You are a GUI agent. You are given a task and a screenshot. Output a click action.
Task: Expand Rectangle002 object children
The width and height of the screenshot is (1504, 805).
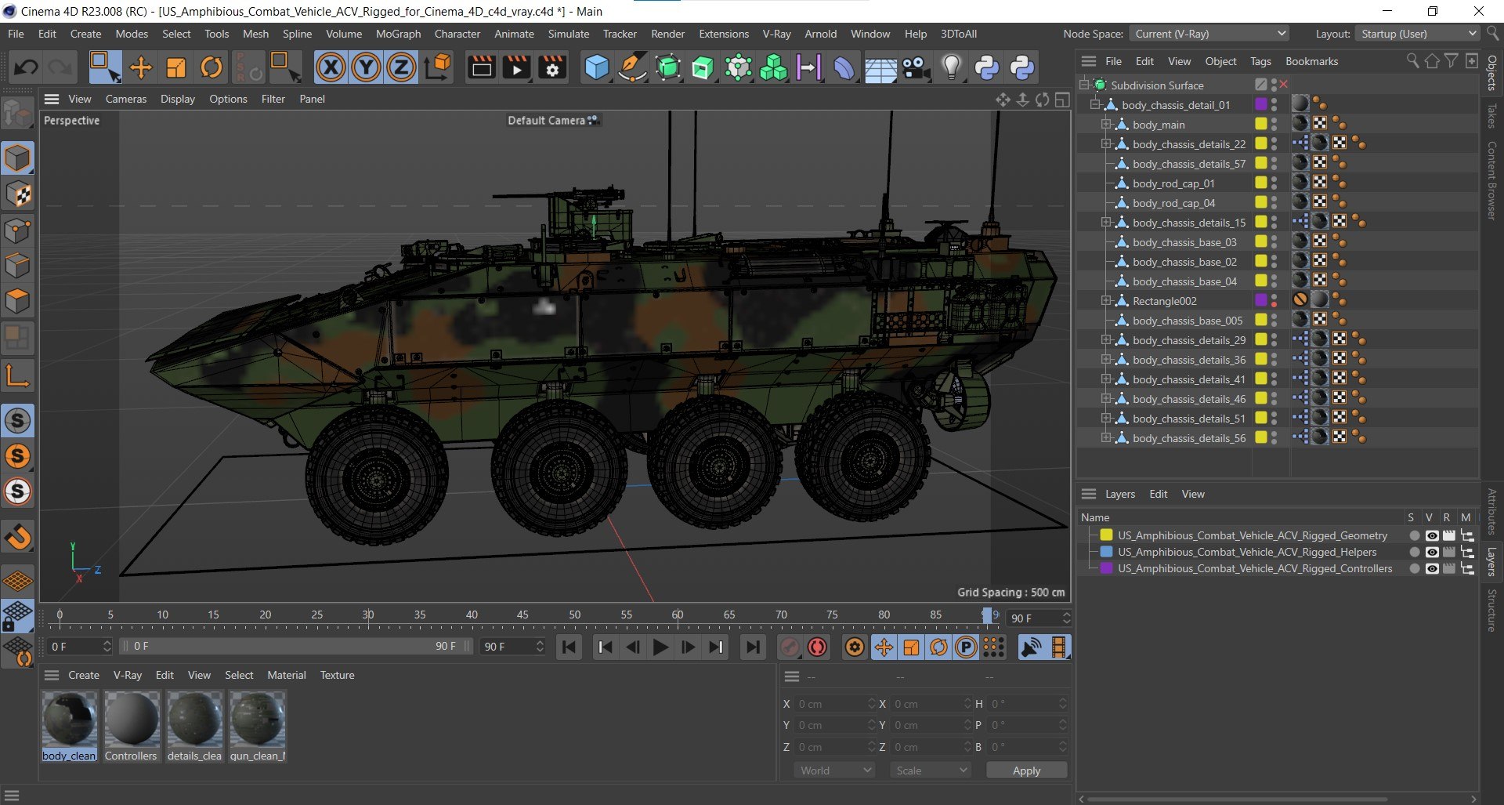click(x=1106, y=300)
